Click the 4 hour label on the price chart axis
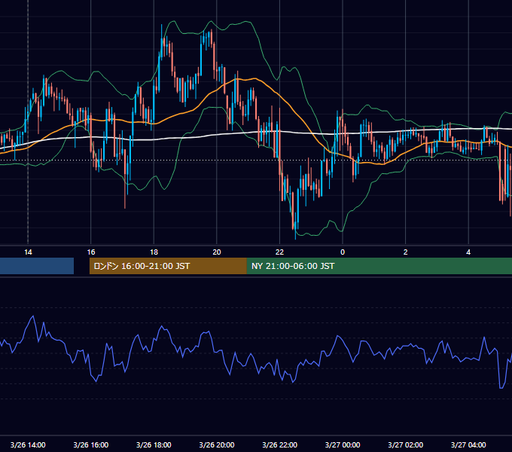512x452 pixels. tap(468, 252)
